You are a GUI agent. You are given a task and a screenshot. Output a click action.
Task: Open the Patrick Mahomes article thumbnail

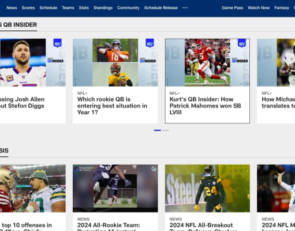(x=207, y=62)
